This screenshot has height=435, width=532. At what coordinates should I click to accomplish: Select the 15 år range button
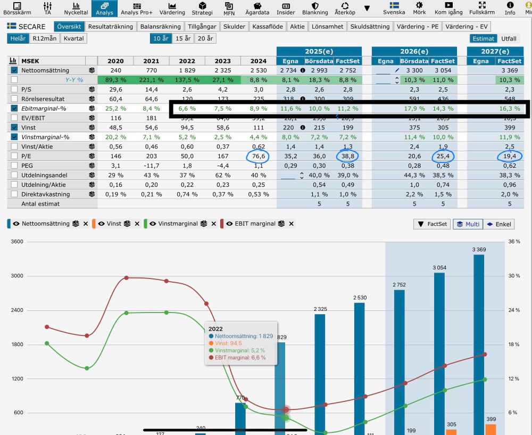tap(183, 38)
